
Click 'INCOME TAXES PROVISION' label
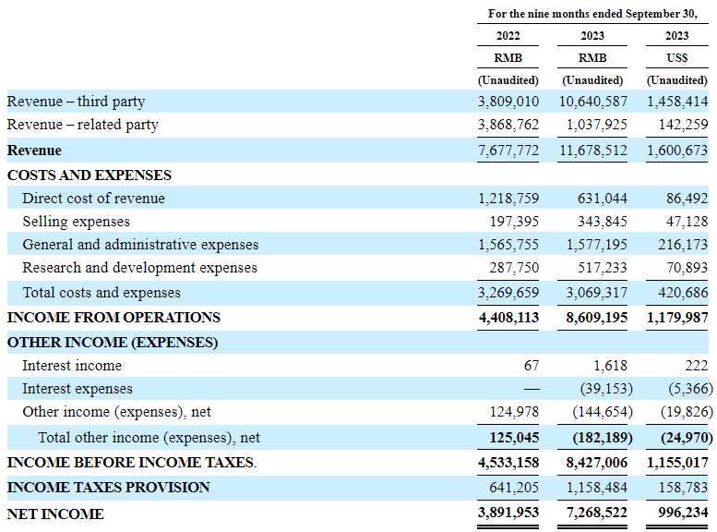click(x=108, y=488)
